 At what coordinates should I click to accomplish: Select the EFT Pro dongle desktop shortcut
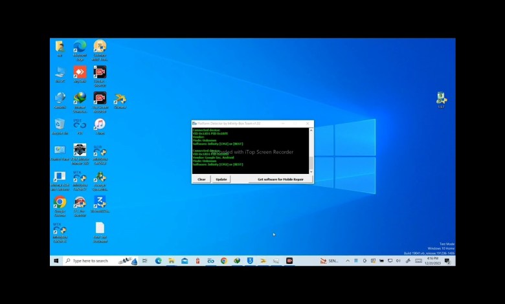point(80,206)
